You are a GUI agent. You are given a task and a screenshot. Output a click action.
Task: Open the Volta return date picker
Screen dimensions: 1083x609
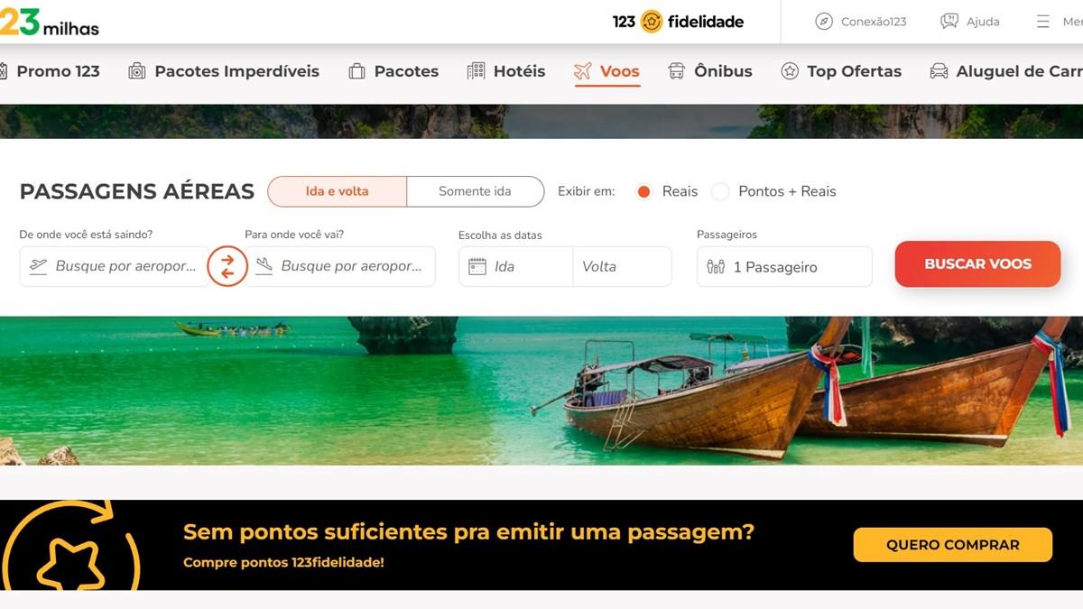click(623, 267)
